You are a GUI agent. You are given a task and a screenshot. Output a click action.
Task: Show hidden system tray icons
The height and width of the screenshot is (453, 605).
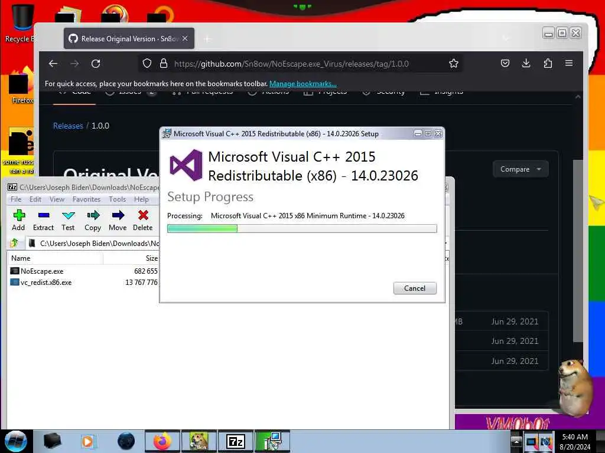(x=516, y=441)
